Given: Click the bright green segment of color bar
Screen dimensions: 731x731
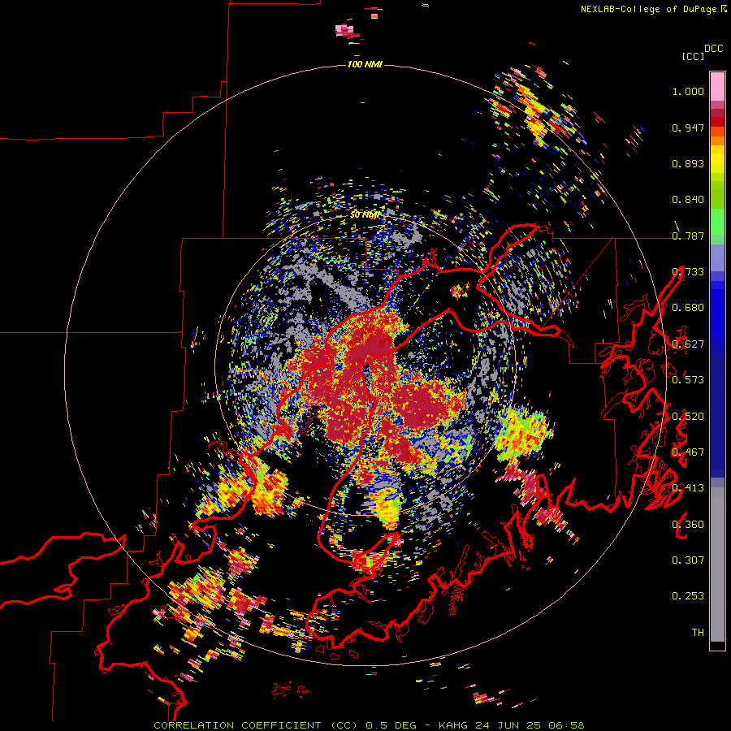Looking at the screenshot, I should click(717, 222).
